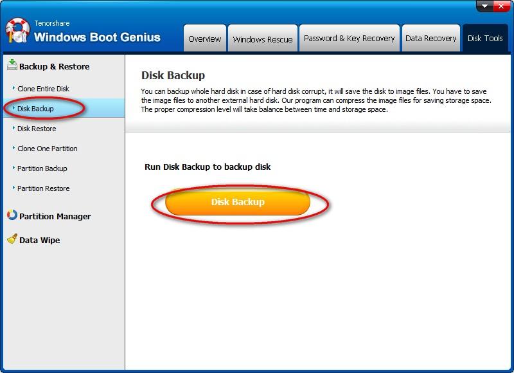Open the title bar dropdown arrow menu
Viewport: 514px width, 373px height.
[484, 6]
